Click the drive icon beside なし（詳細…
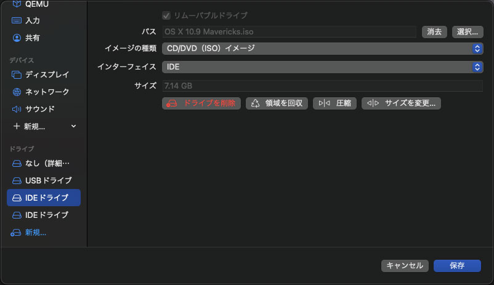494x285 pixels. [x=17, y=164]
